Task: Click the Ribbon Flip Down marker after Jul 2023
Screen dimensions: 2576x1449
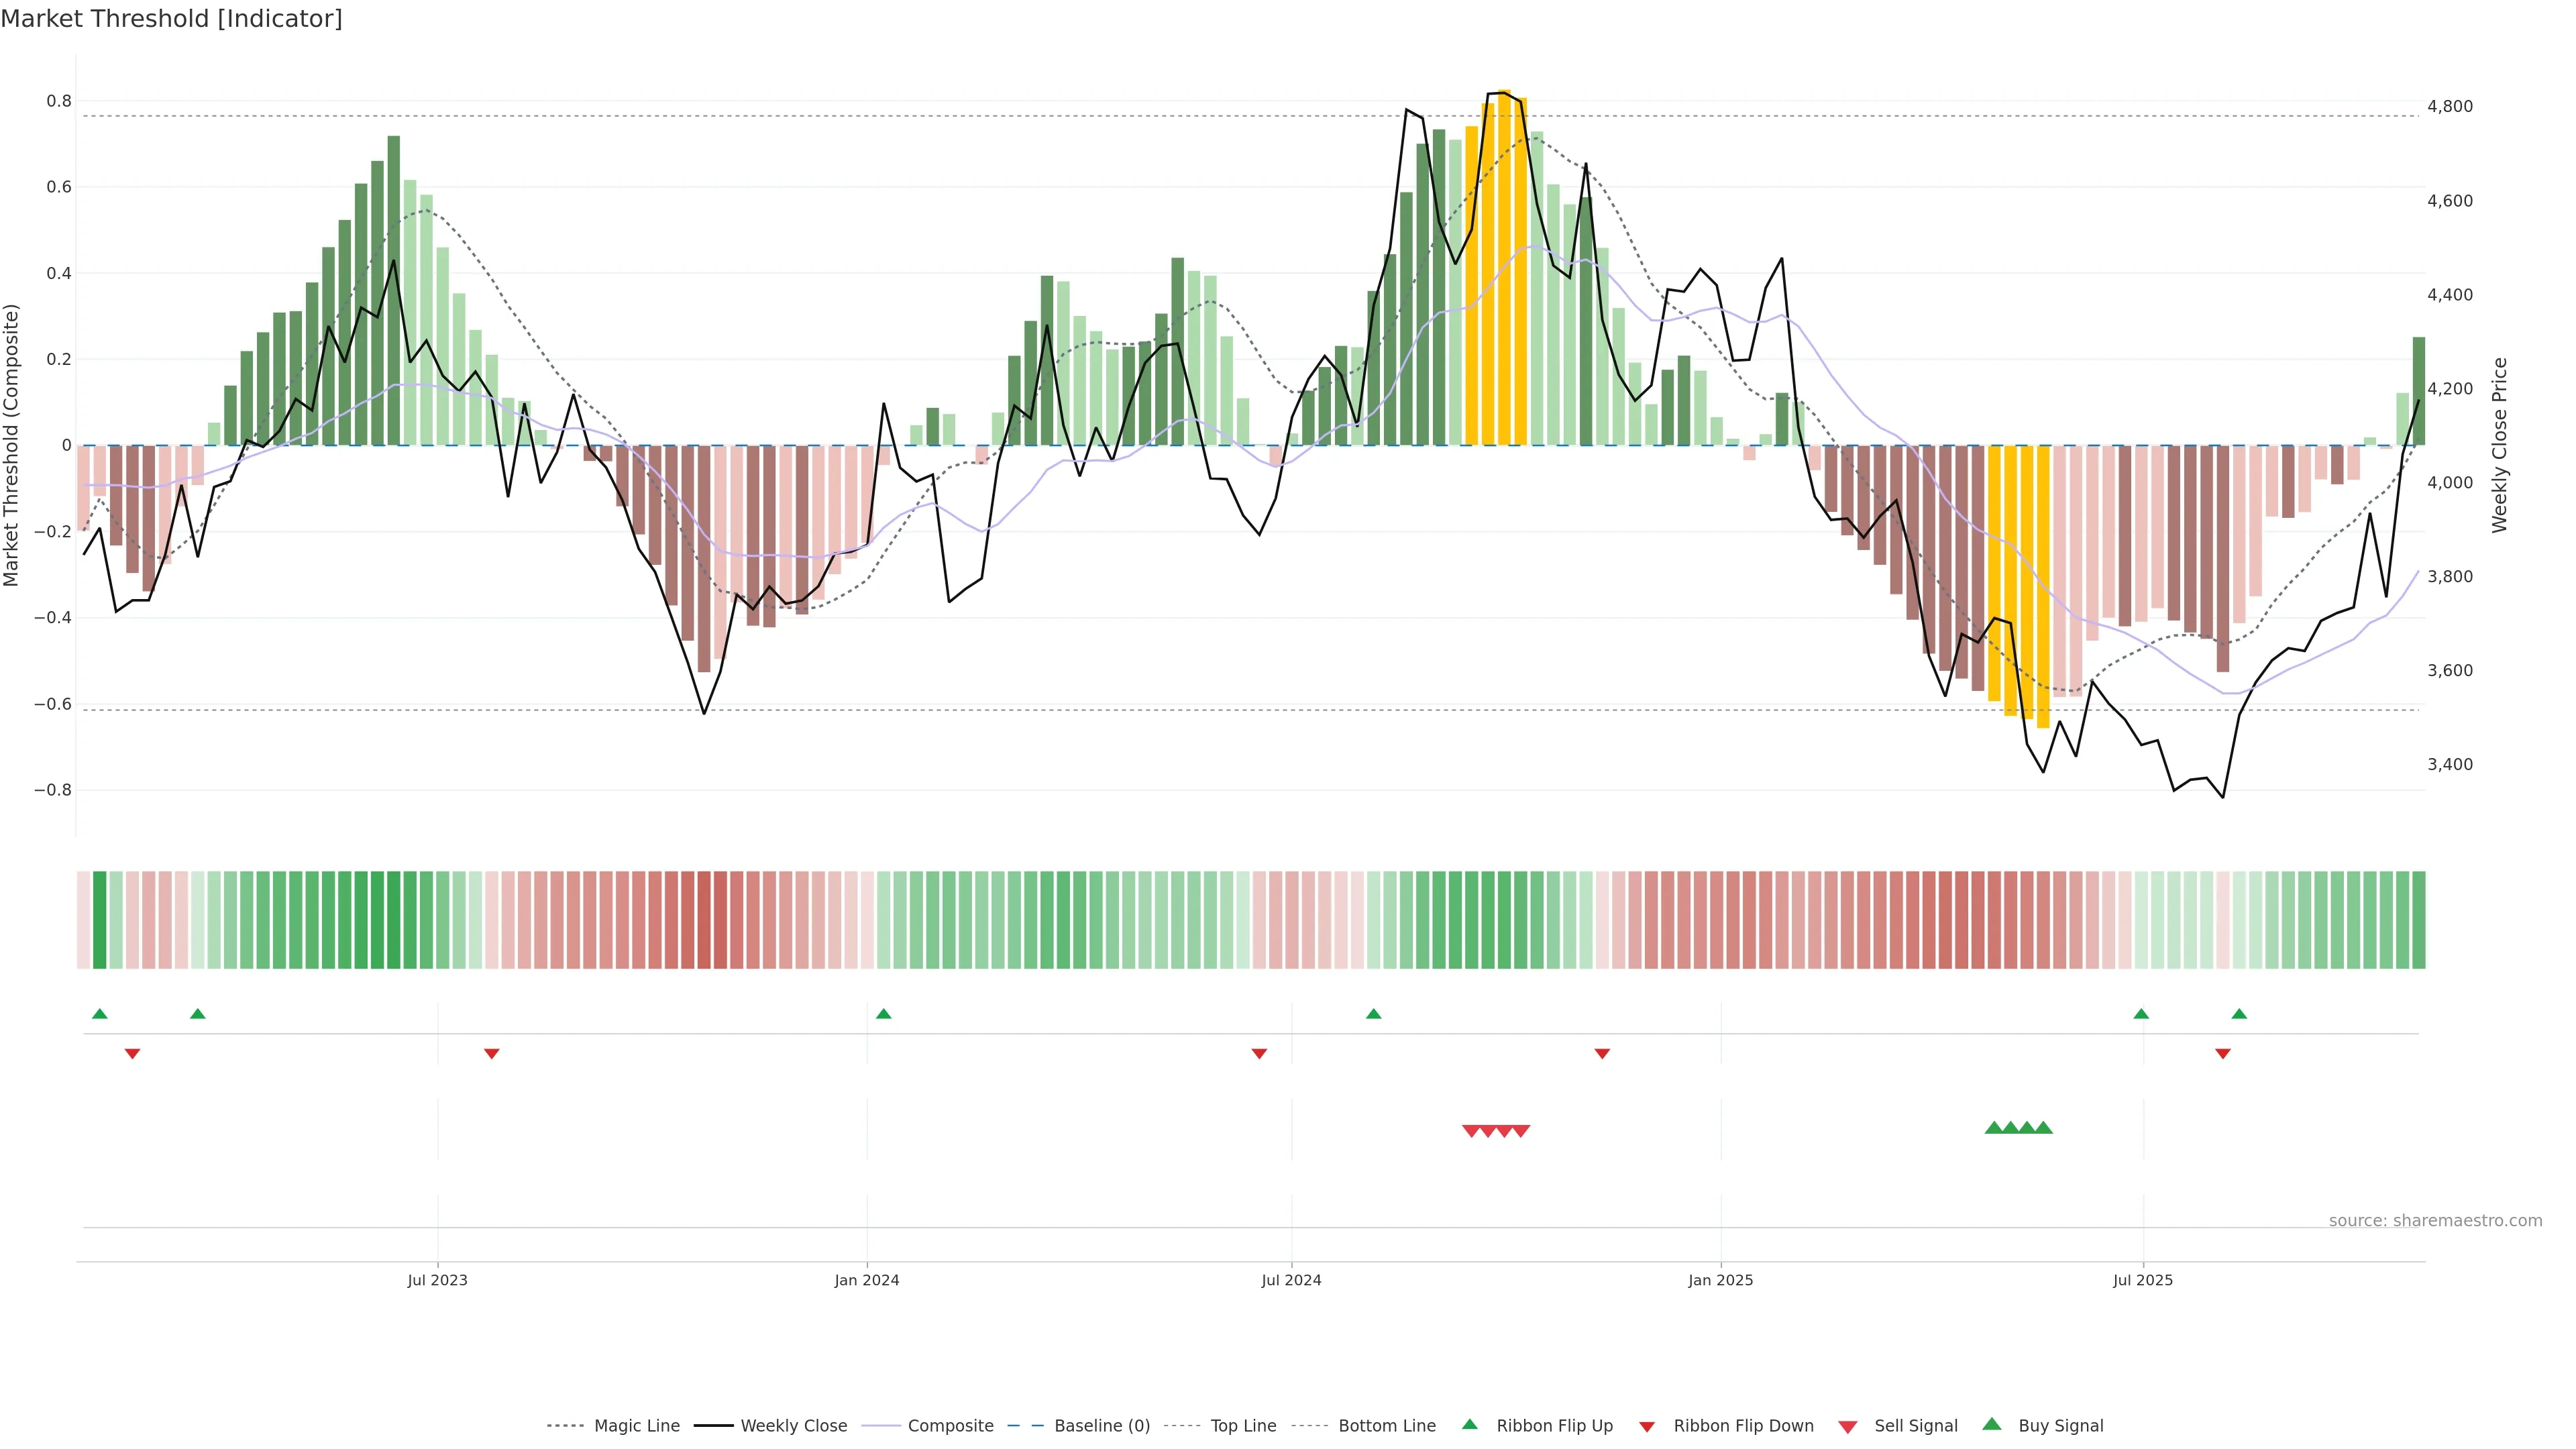Action: (491, 1053)
